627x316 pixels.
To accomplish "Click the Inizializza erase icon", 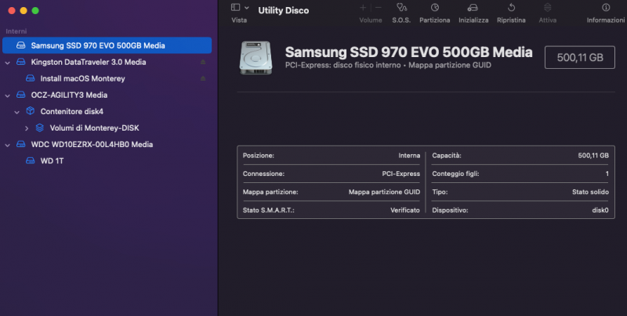I will point(473,8).
